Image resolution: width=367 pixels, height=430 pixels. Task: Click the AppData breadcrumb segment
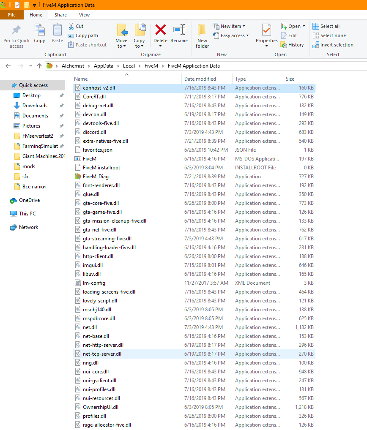pyautogui.click(x=104, y=66)
